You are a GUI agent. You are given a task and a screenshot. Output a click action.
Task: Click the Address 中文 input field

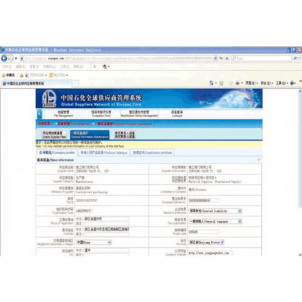(x=107, y=230)
